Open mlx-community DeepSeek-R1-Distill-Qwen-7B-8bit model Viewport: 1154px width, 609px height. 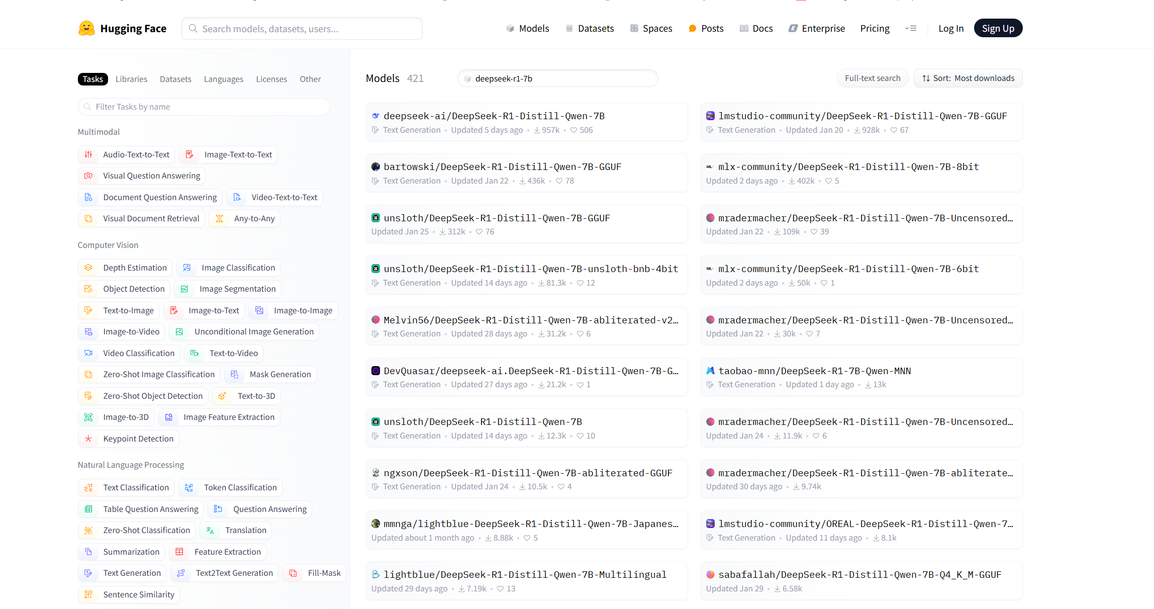tap(861, 173)
